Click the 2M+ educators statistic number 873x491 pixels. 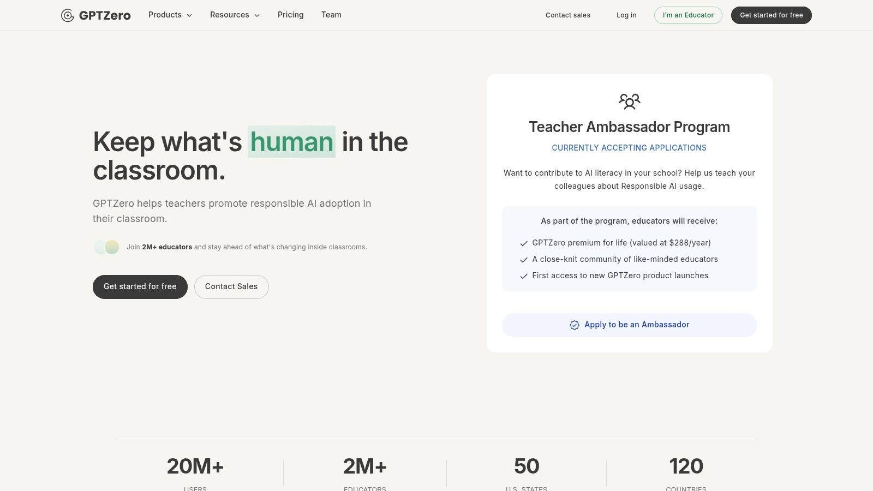pos(365,466)
